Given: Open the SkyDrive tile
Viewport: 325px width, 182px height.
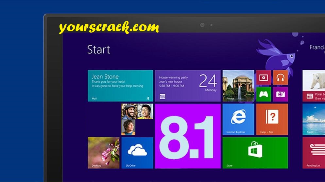Looking at the screenshot, I should tap(137, 153).
